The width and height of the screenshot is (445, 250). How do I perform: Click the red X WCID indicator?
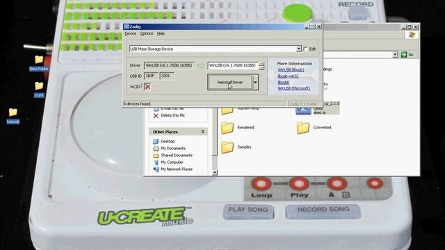tap(147, 86)
